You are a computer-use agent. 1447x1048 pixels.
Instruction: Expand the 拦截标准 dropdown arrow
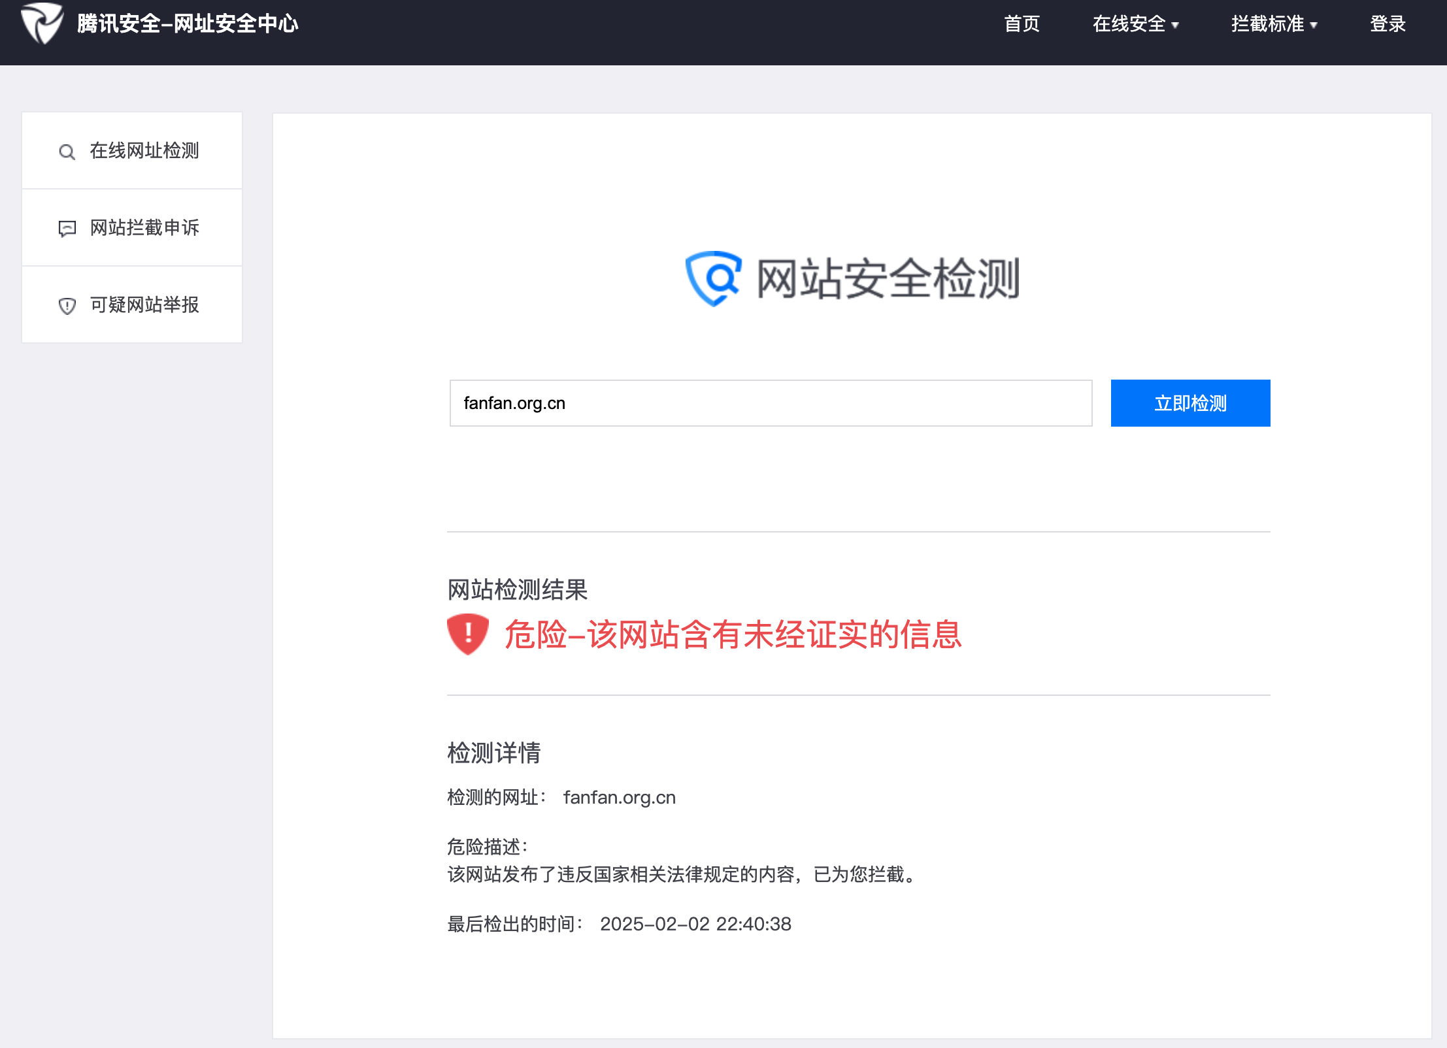pos(1314,25)
